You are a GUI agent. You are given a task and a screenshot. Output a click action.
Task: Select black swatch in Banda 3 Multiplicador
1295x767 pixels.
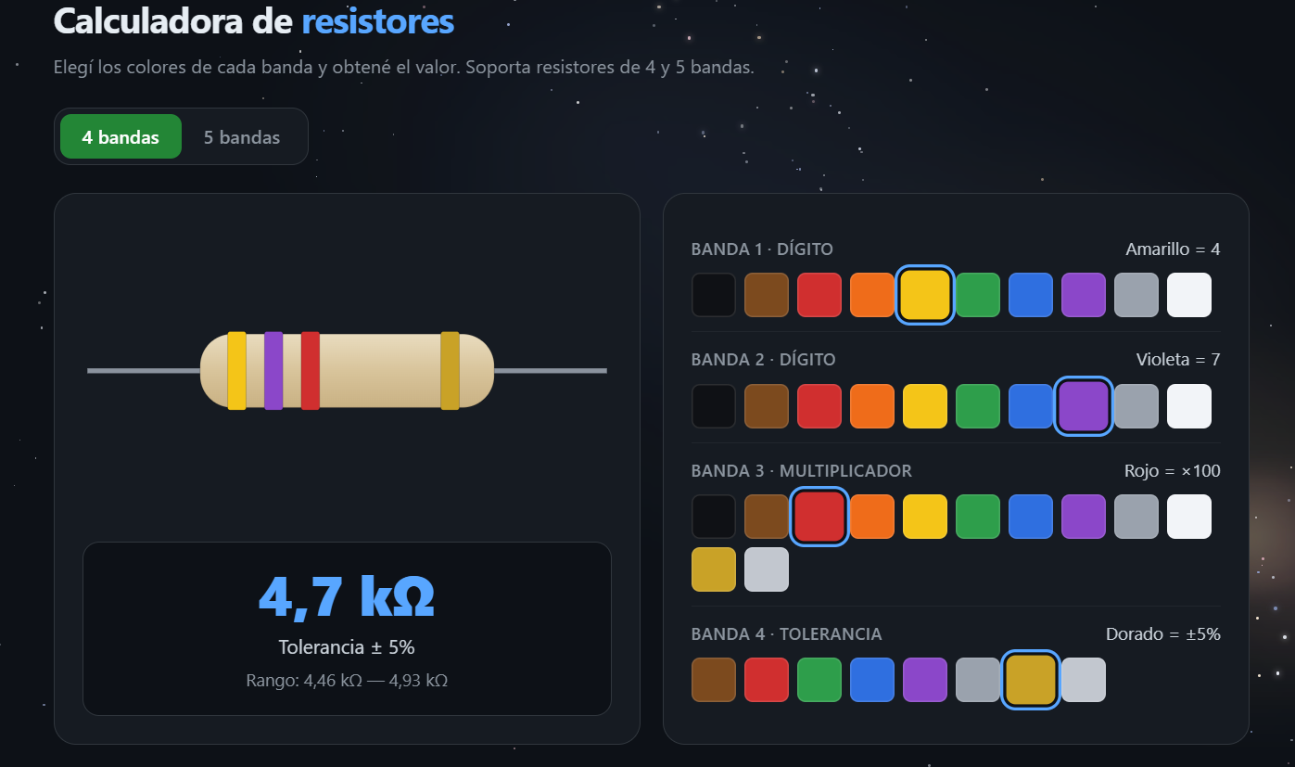[714, 517]
